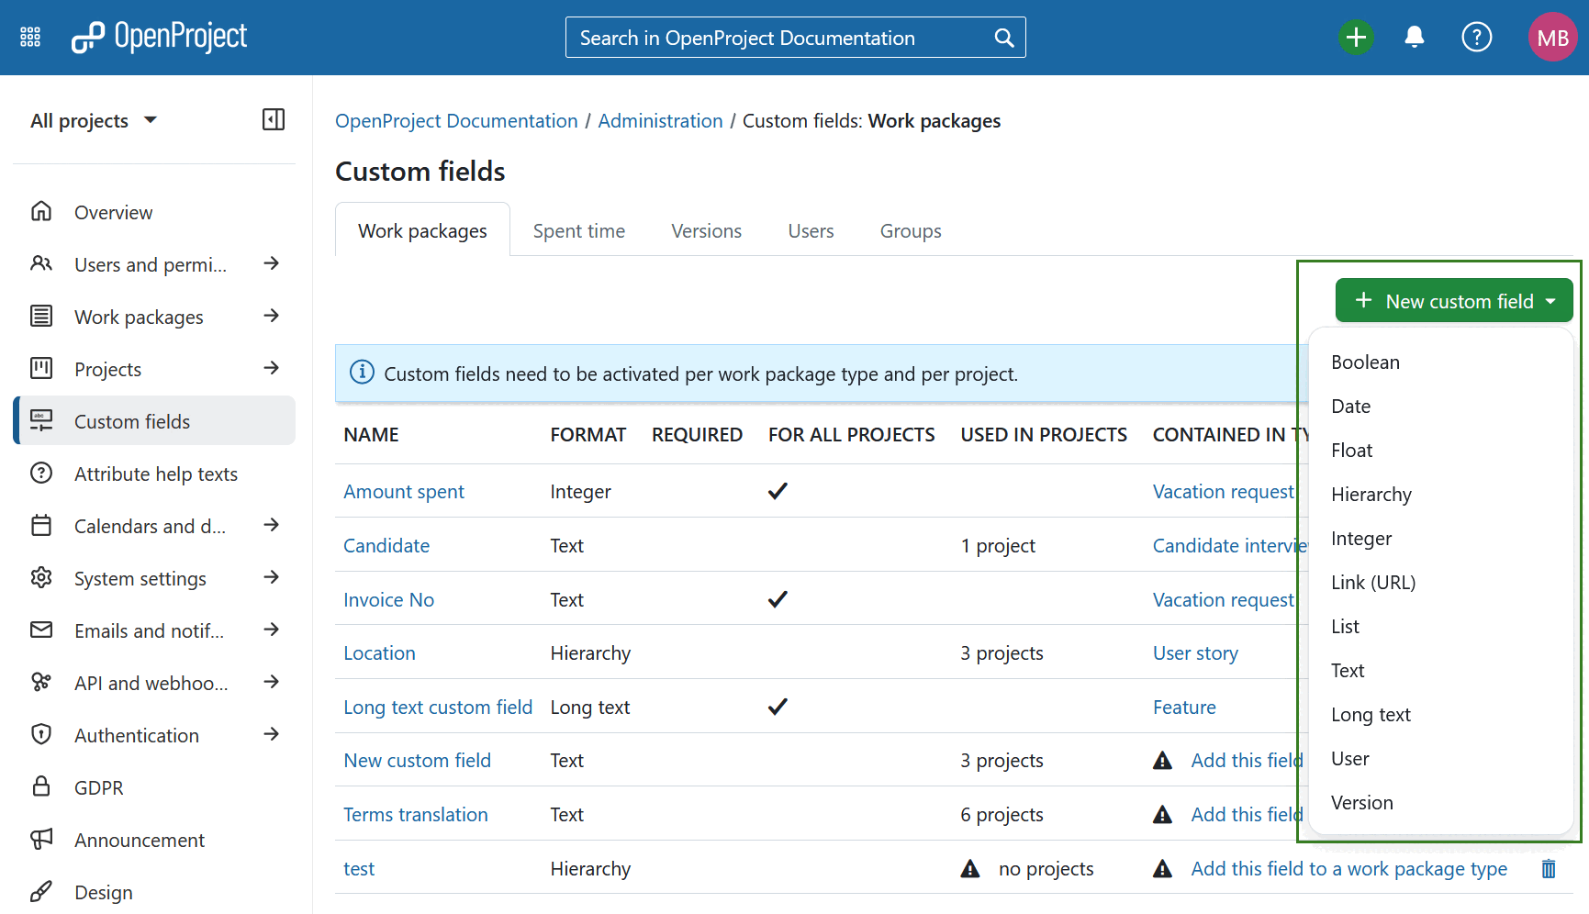This screenshot has width=1589, height=914.
Task: Click the Custom fields sidebar icon
Action: click(x=41, y=420)
